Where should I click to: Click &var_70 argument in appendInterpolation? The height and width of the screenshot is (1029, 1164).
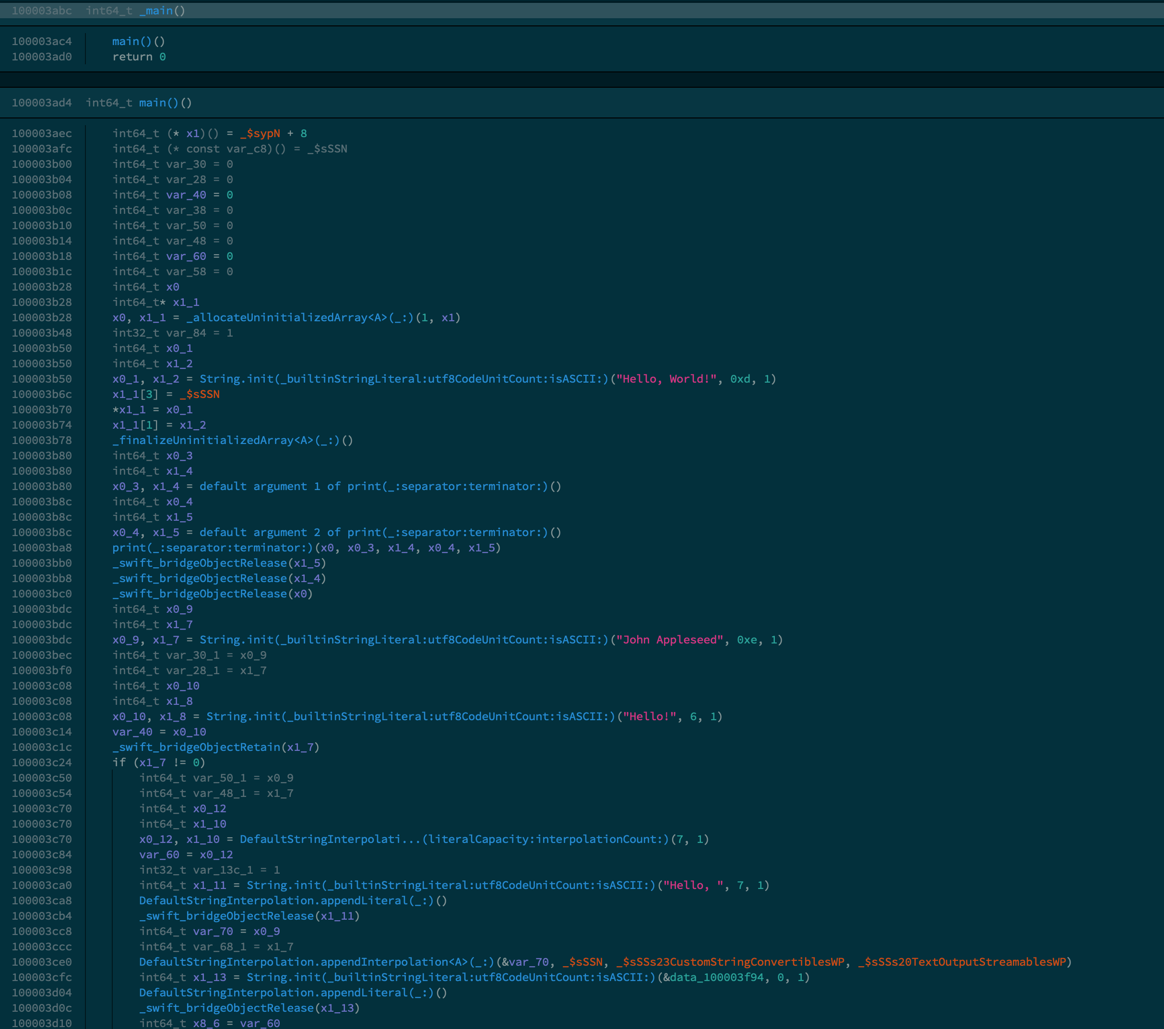525,963
